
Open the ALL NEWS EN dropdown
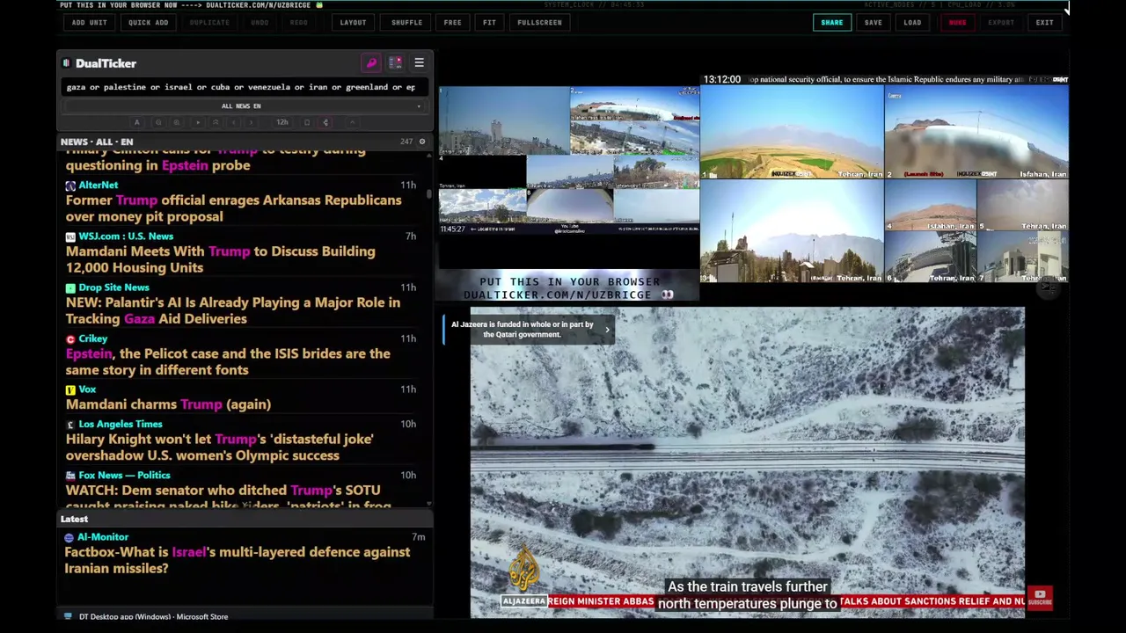pos(241,106)
